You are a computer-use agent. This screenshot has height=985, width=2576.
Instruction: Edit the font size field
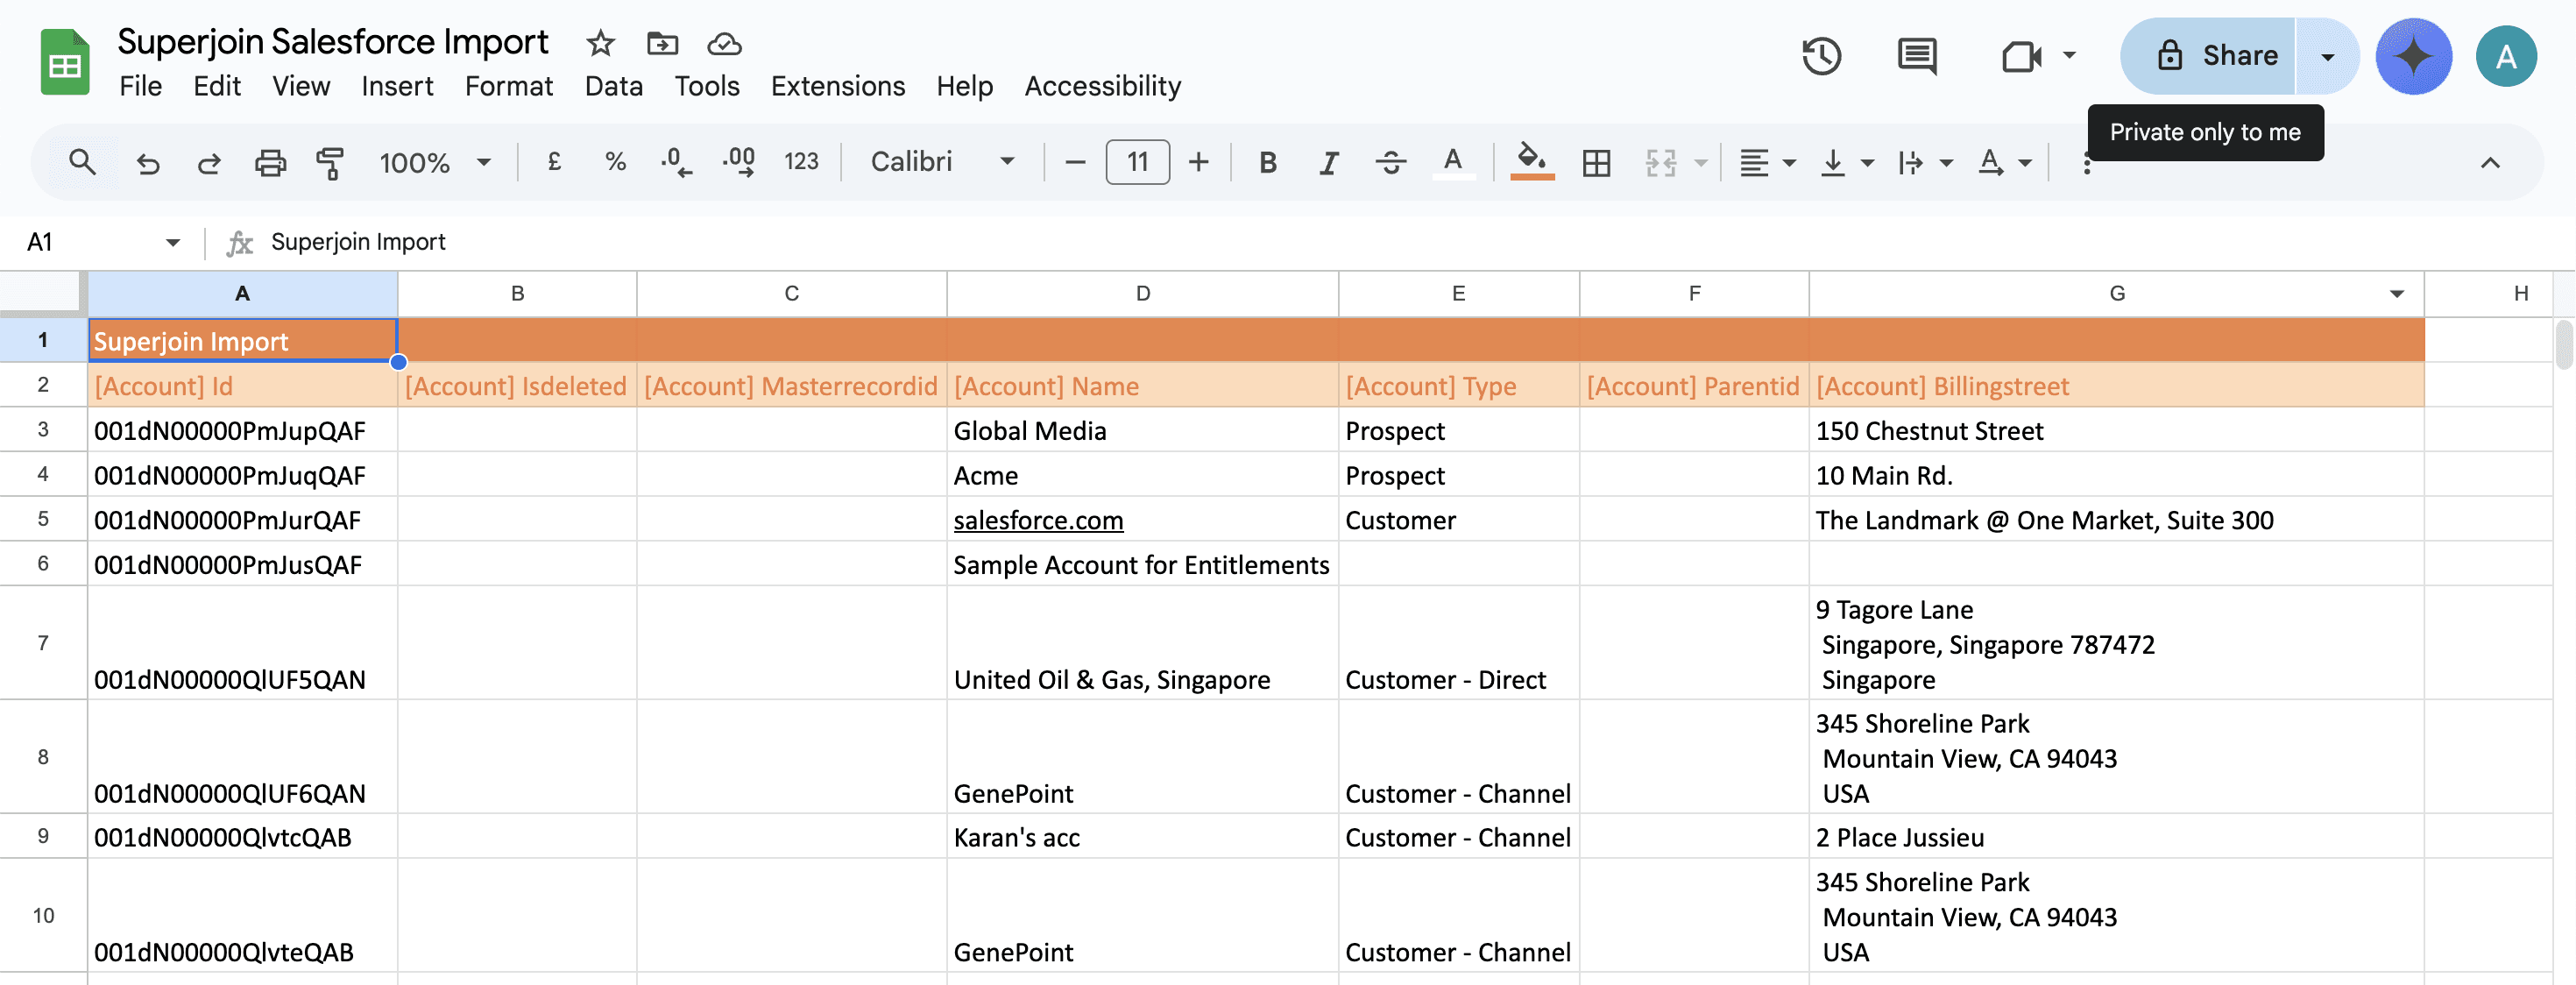pos(1137,162)
